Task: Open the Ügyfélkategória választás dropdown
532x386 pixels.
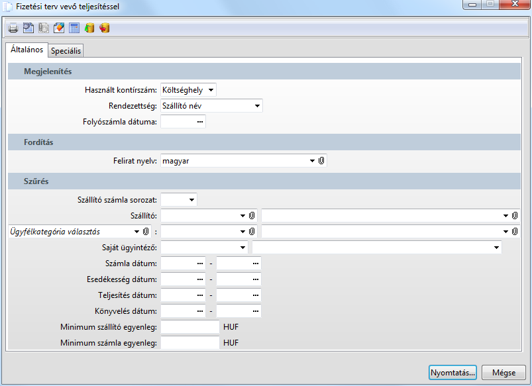Action: 136,232
